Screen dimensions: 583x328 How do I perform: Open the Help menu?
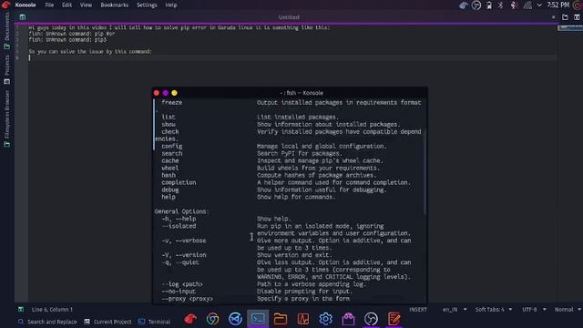tap(171, 5)
